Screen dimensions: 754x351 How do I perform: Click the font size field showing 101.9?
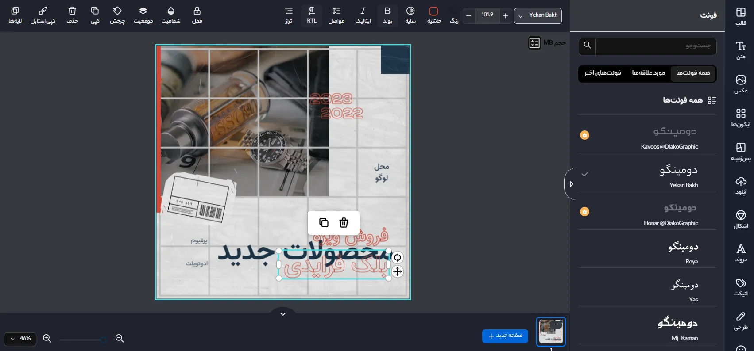[487, 15]
